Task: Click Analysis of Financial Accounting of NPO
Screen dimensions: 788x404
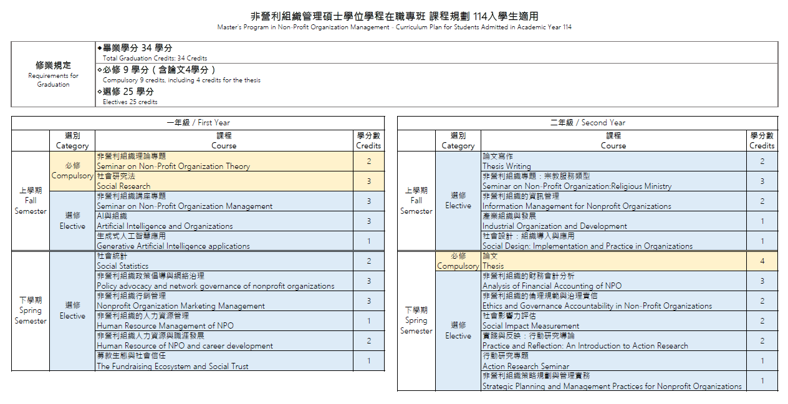Action: click(x=613, y=281)
